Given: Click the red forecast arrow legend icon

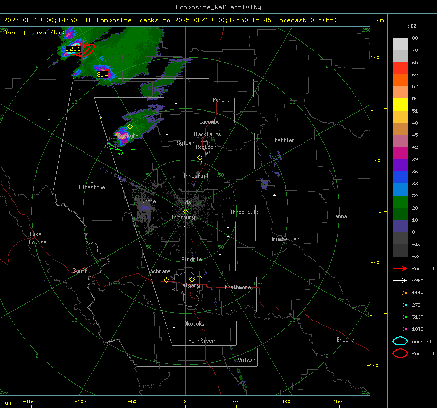Looking at the screenshot, I should 400,268.
